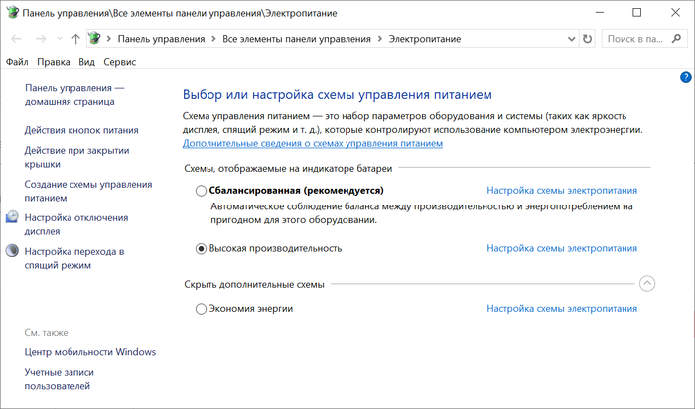Open the Сервис menu
695x409 pixels.
(x=119, y=62)
